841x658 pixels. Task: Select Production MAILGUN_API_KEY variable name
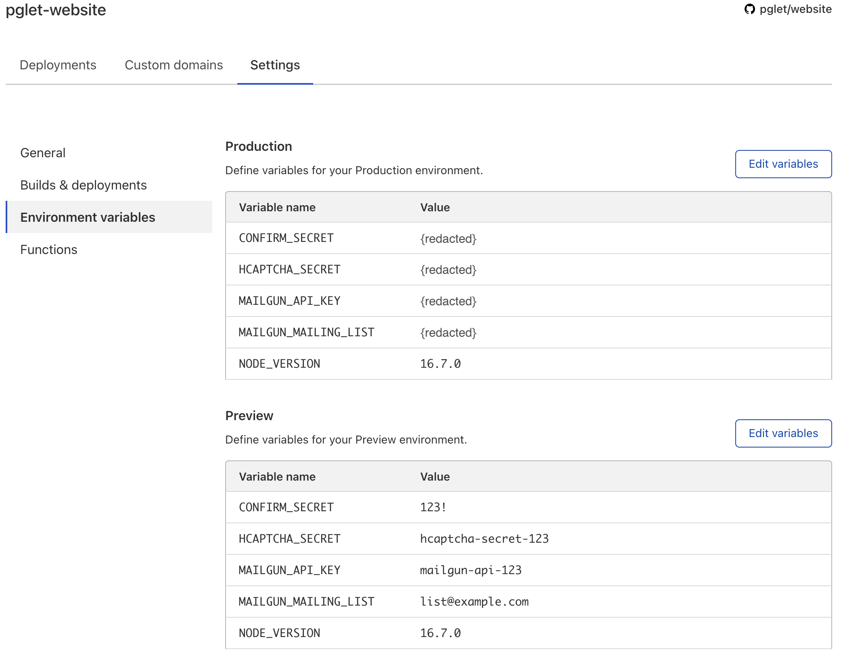pos(290,301)
